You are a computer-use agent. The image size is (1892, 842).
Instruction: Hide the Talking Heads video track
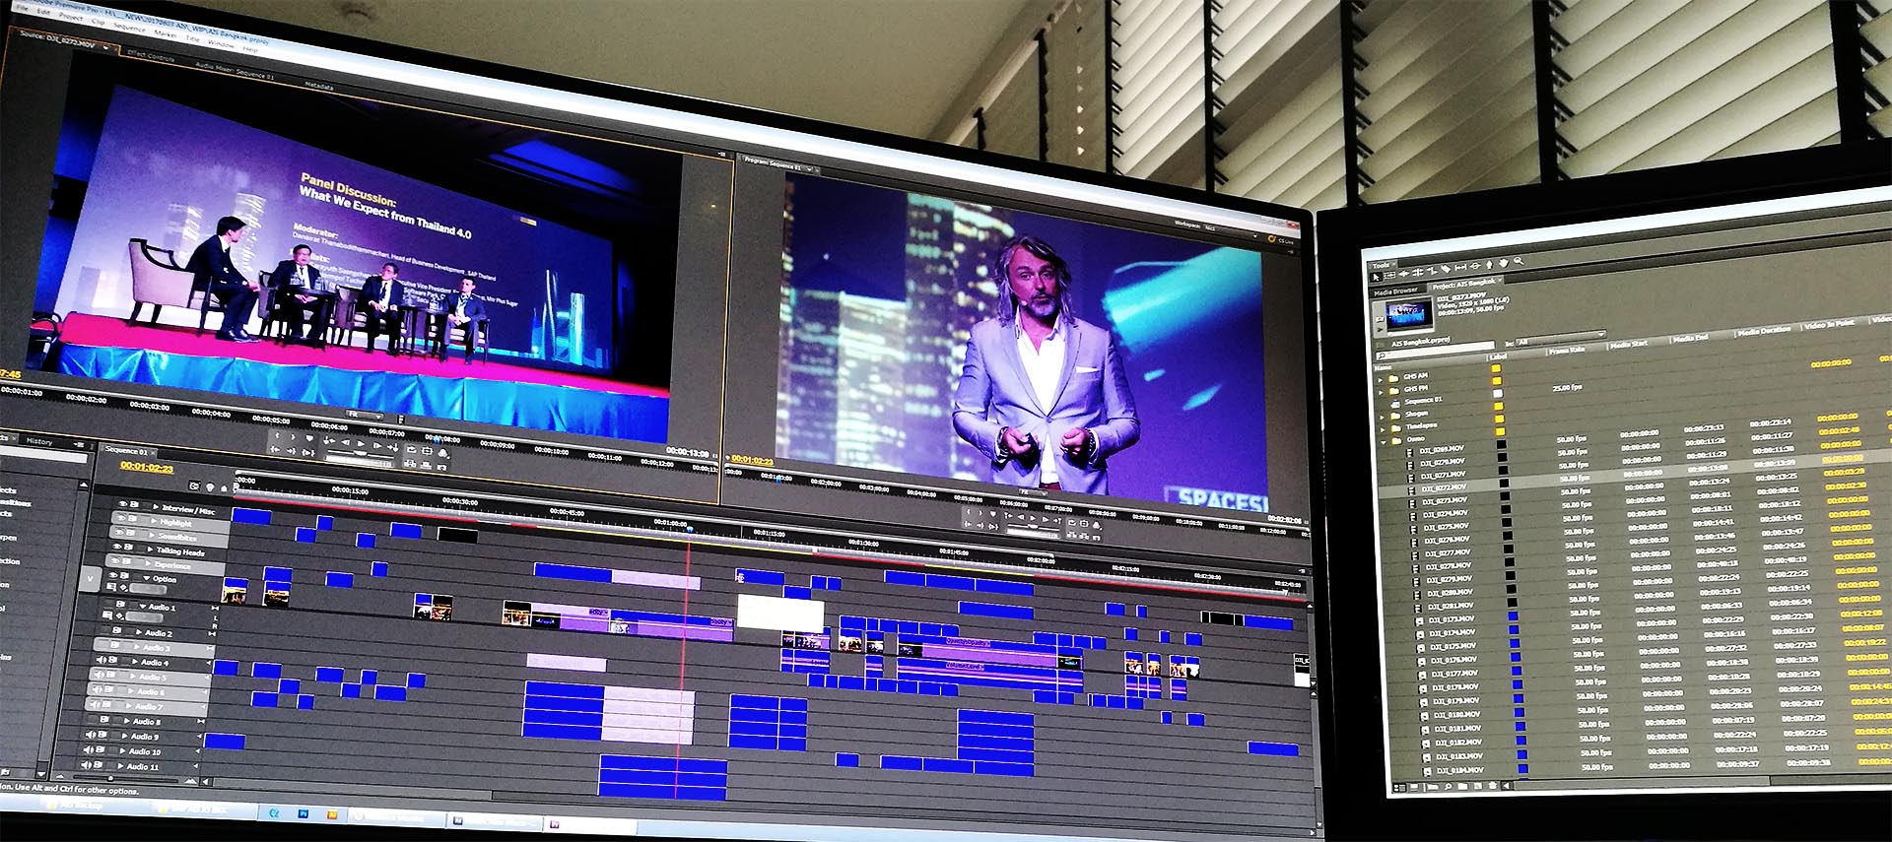tap(117, 547)
